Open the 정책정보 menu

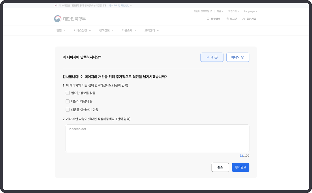coord(106,30)
